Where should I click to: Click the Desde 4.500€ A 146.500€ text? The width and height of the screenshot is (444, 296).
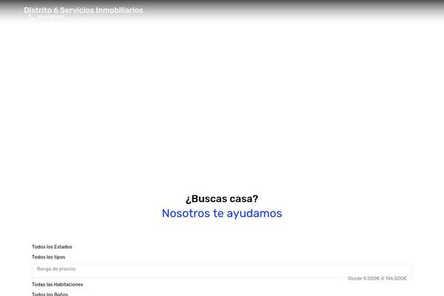[377, 278]
